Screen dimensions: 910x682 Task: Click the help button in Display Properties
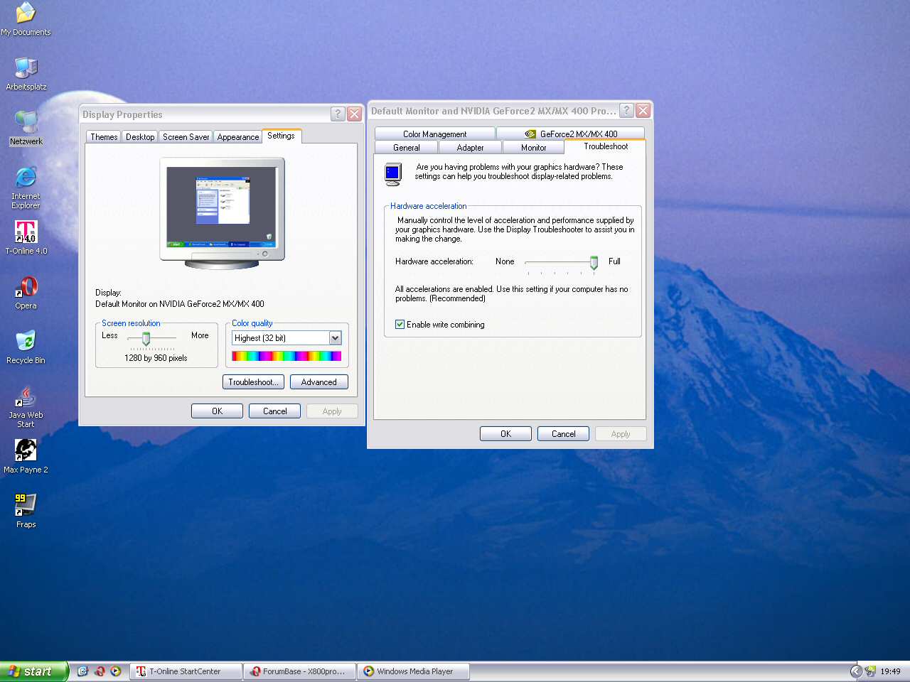click(338, 114)
